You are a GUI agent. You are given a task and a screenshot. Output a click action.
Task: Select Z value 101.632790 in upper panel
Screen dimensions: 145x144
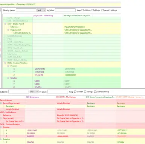coord(39,75)
